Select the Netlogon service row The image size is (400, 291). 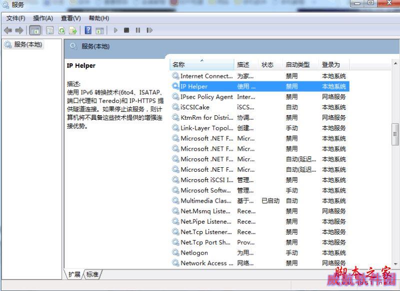pos(194,253)
